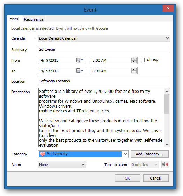
Task: Increase the From time with up spinner
Action: (134, 59)
